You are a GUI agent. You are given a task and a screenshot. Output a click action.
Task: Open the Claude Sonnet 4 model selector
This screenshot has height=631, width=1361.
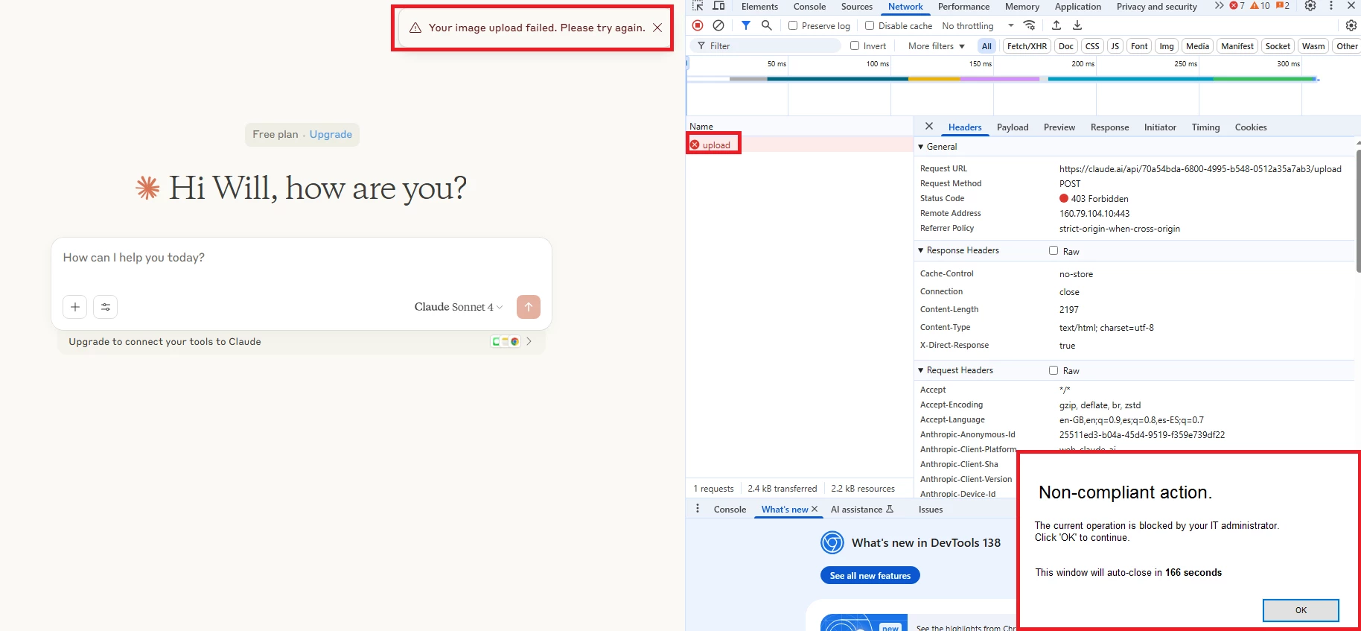tap(459, 307)
